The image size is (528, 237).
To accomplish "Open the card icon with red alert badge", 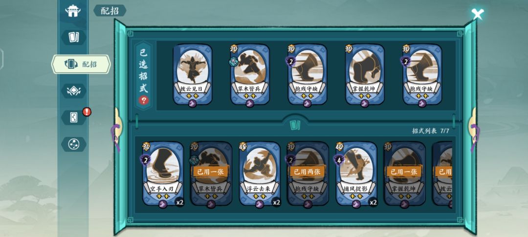I will pyautogui.click(x=73, y=118).
